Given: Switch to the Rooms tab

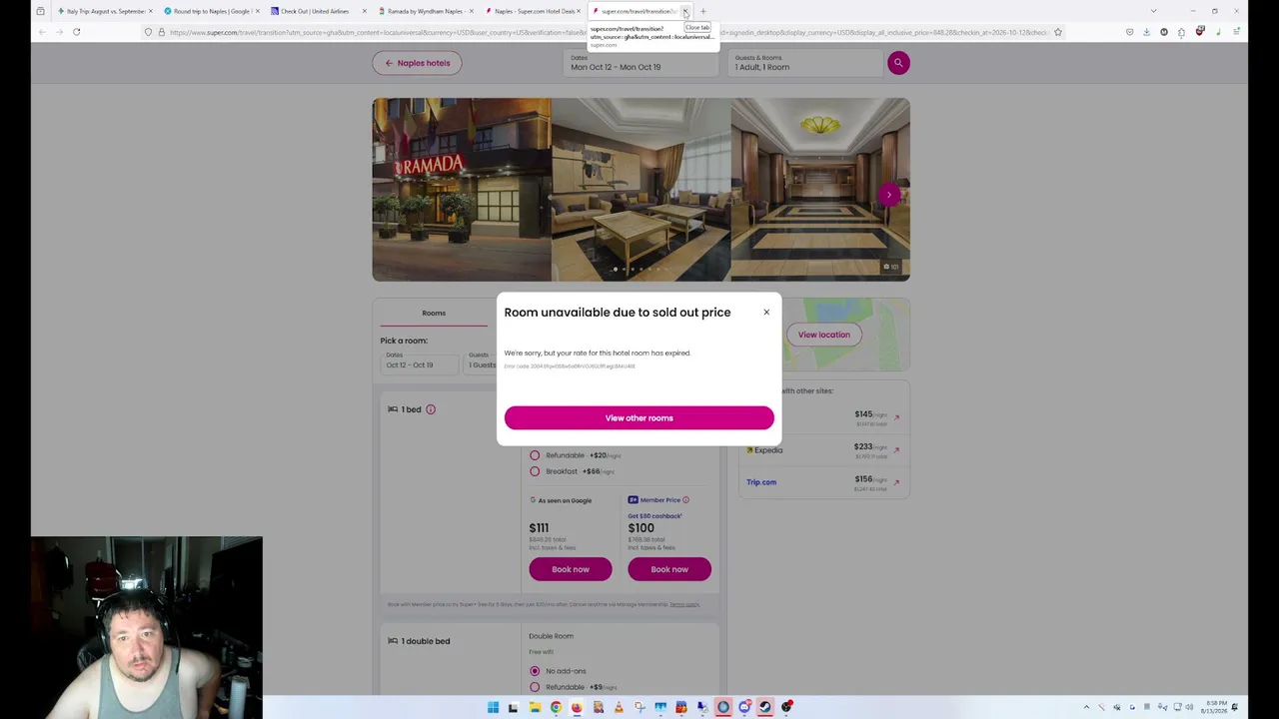Looking at the screenshot, I should pyautogui.click(x=434, y=313).
